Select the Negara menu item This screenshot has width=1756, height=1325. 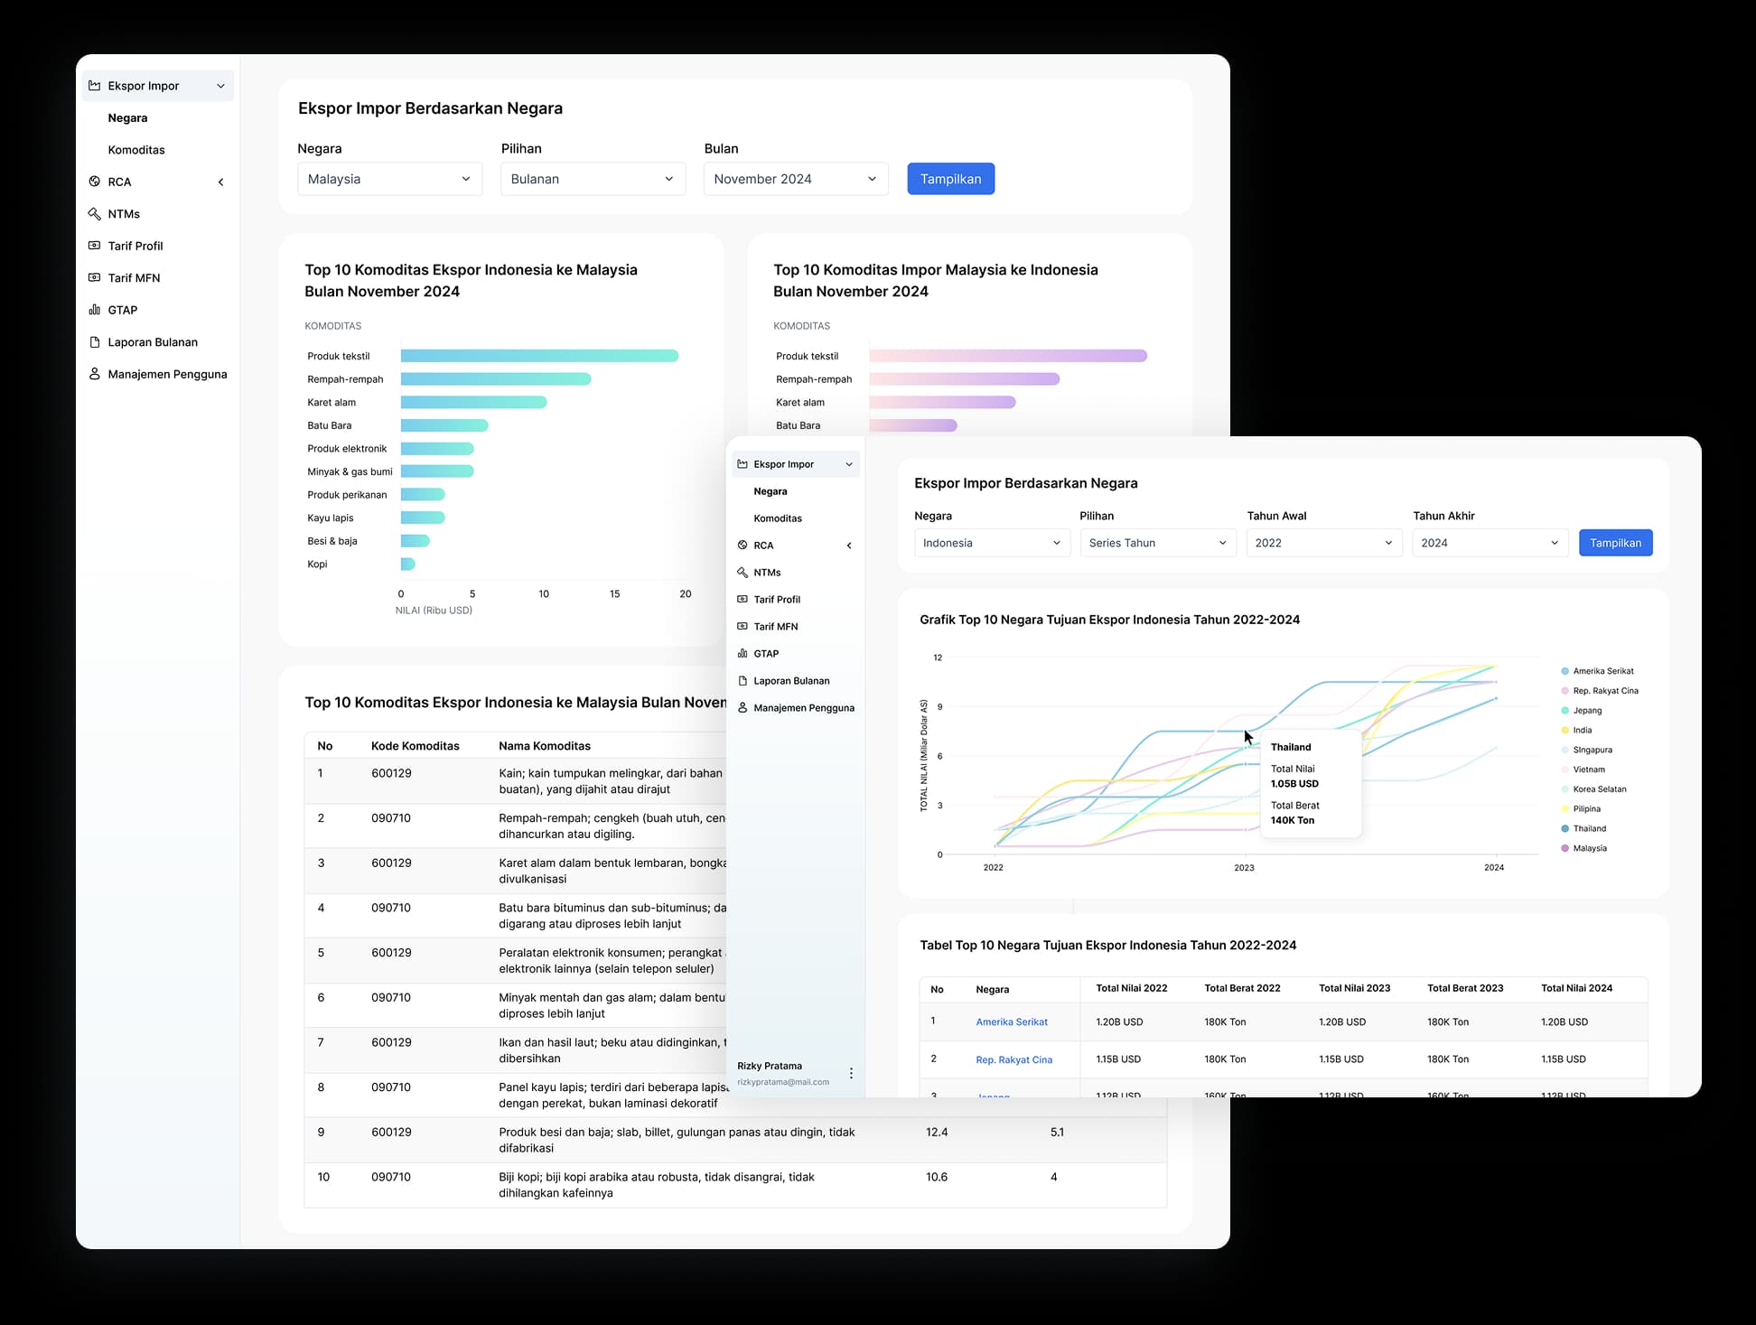(127, 117)
